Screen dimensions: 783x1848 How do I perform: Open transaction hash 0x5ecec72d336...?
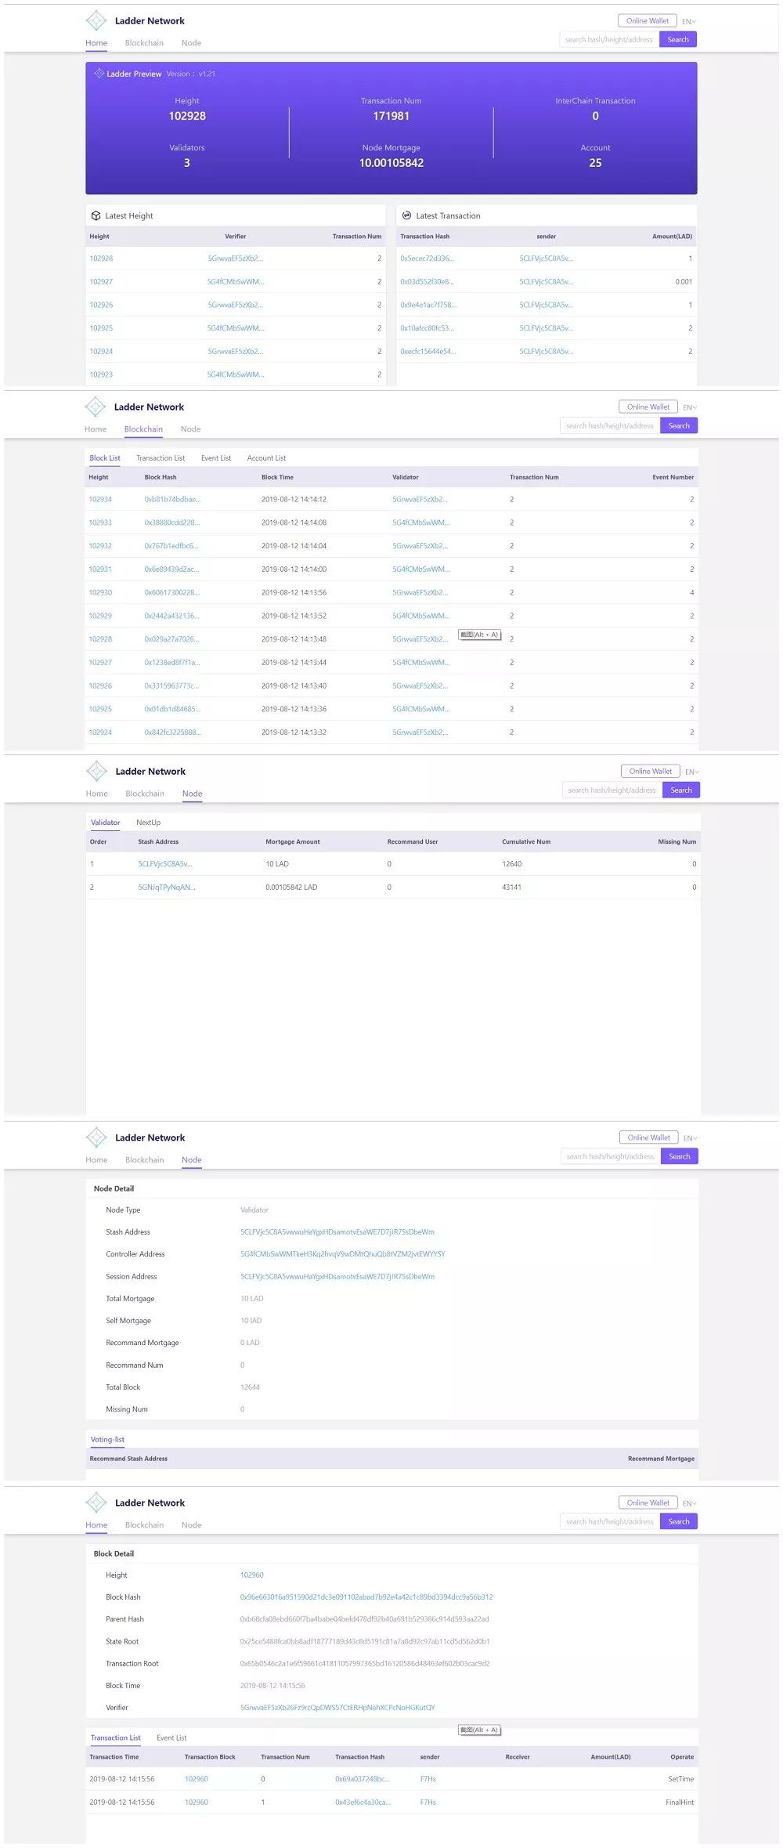[x=427, y=259]
